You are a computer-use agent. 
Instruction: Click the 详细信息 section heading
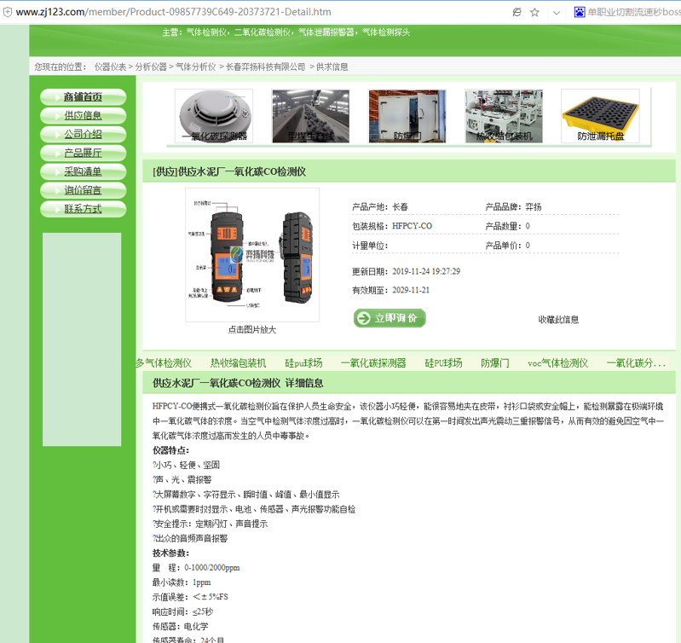click(304, 383)
